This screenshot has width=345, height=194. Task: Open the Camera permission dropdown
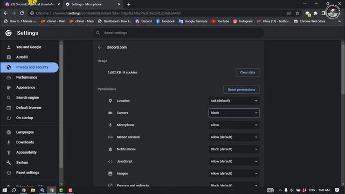coord(234,113)
